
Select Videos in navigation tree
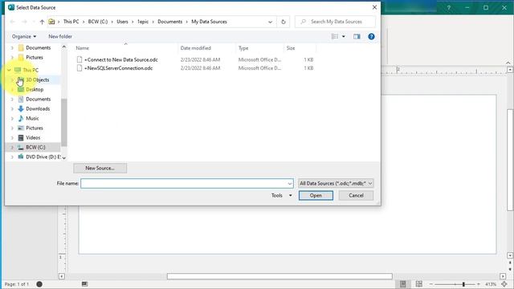coord(33,137)
